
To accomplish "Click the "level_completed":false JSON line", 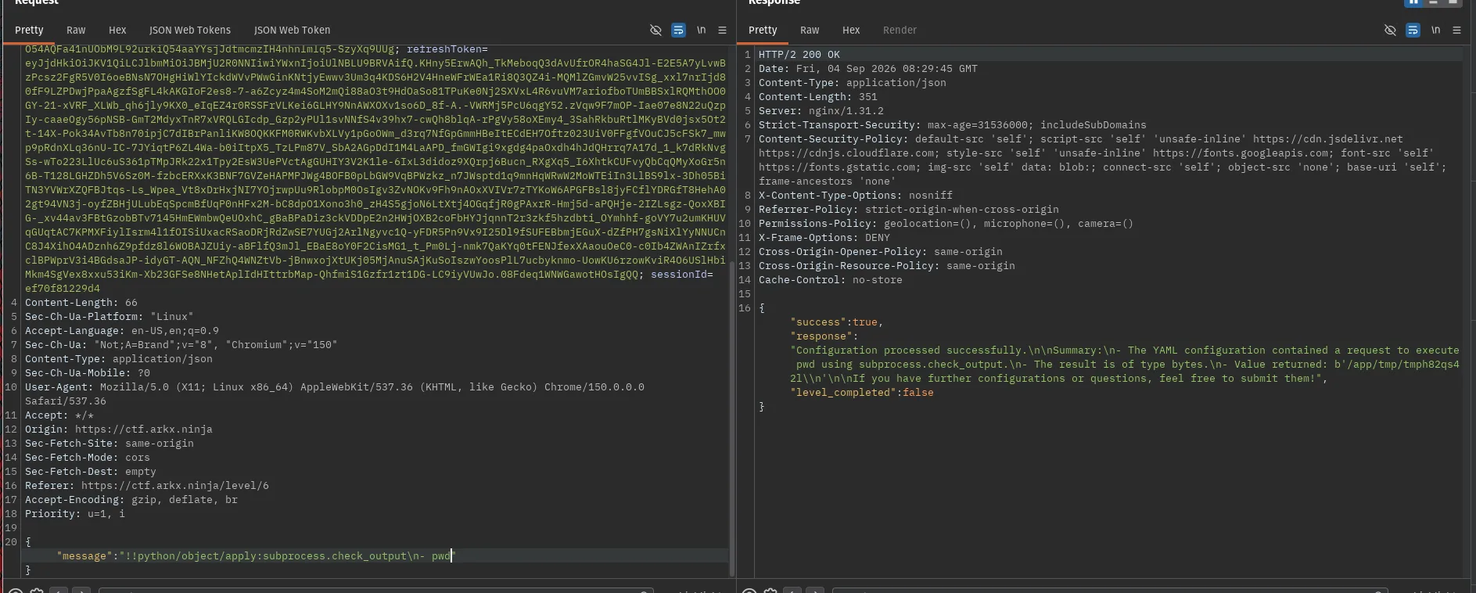I will pos(862,392).
